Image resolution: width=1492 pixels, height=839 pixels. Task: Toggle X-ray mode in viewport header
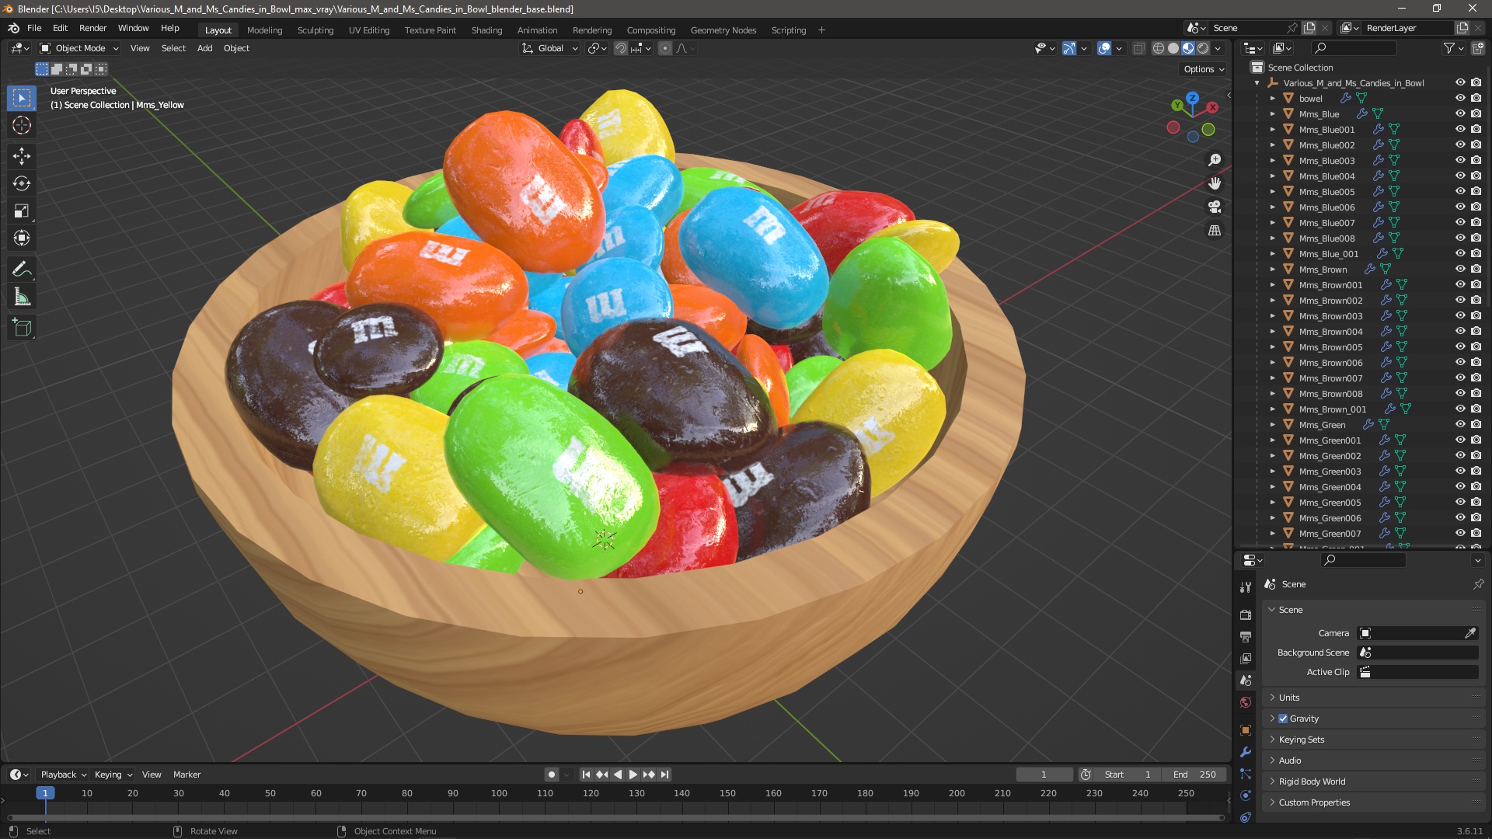pos(1138,48)
